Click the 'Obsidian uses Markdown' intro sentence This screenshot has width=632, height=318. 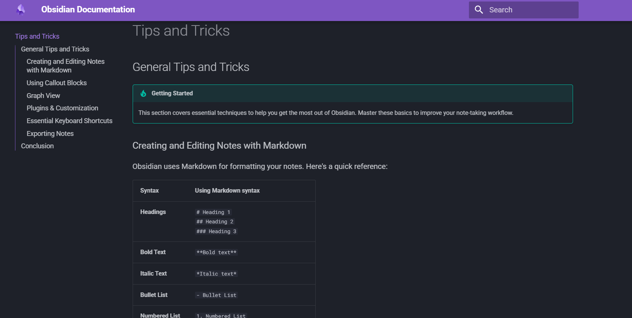(x=260, y=167)
